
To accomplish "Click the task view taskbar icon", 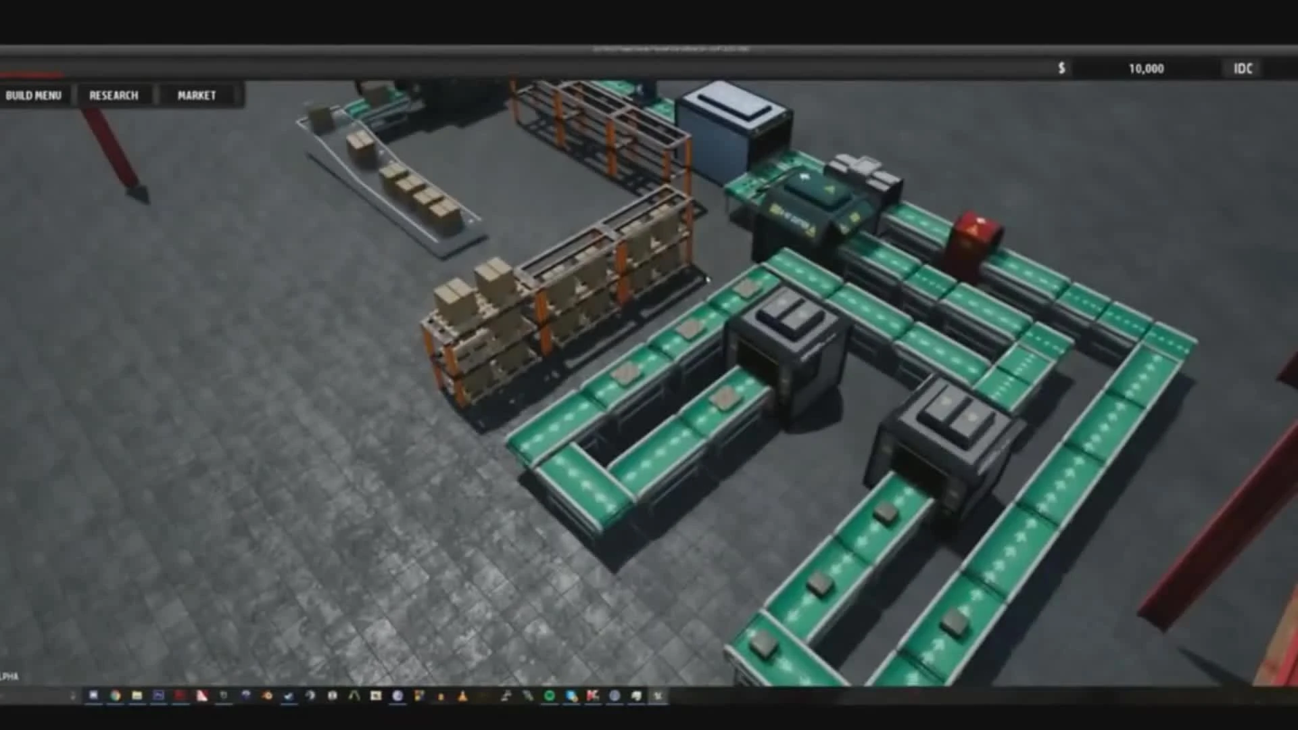I will click(x=93, y=696).
